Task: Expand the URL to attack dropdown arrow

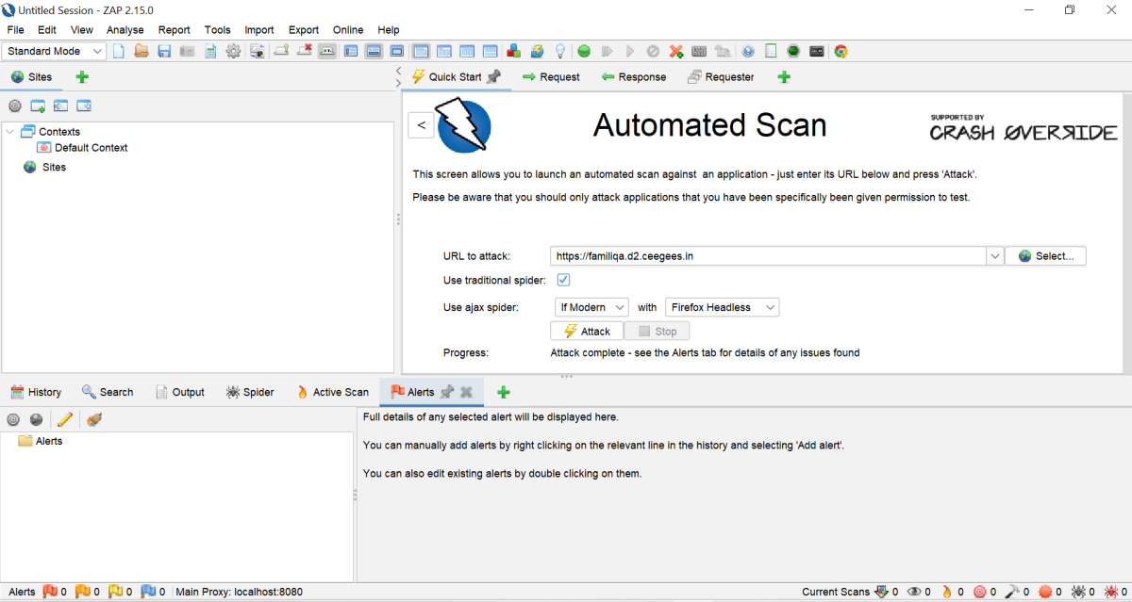Action: [994, 255]
